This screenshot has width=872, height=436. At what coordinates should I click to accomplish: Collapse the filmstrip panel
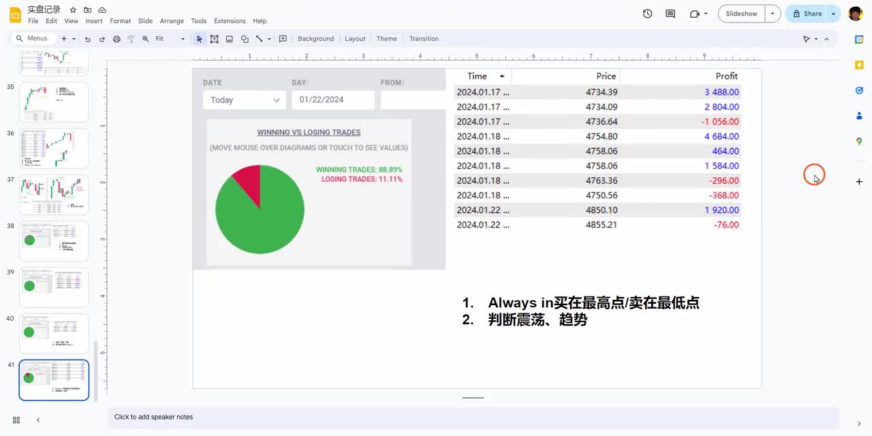pyautogui.click(x=38, y=420)
